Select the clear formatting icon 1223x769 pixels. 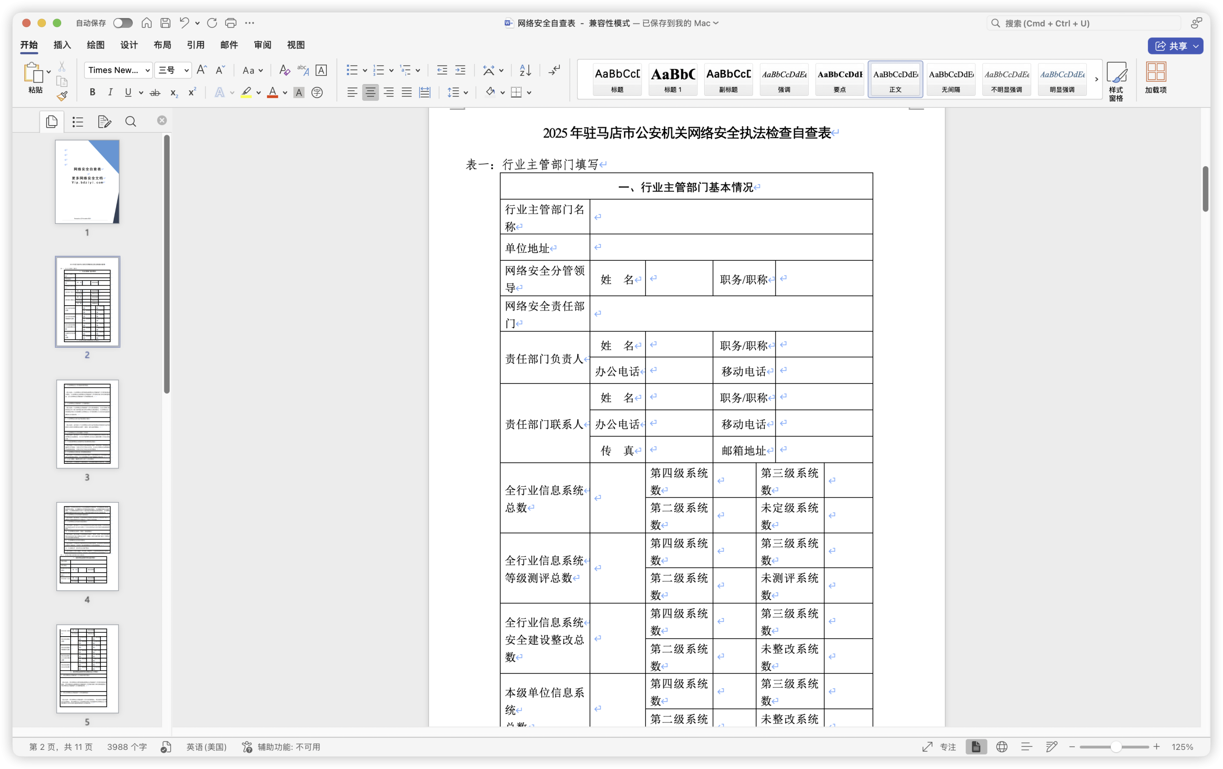point(284,70)
